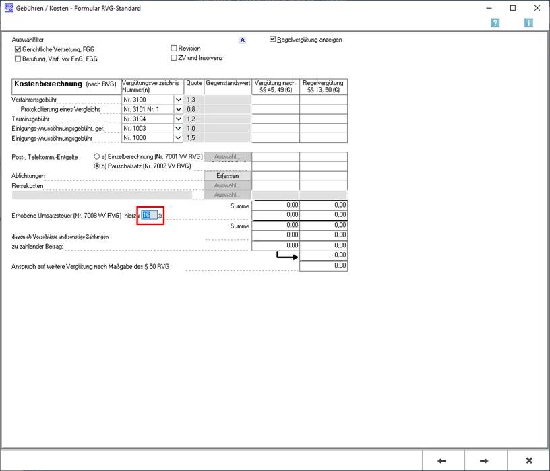Open Nr. 1003 Einigungsgebühr dropdown
Image resolution: width=550 pixels, height=471 pixels.
click(x=178, y=128)
